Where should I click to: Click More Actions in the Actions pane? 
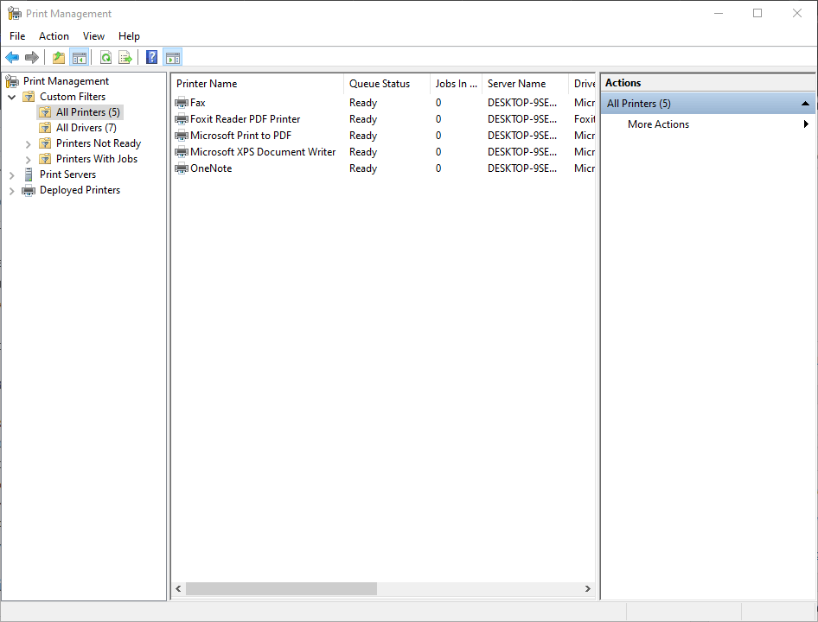[x=658, y=124]
